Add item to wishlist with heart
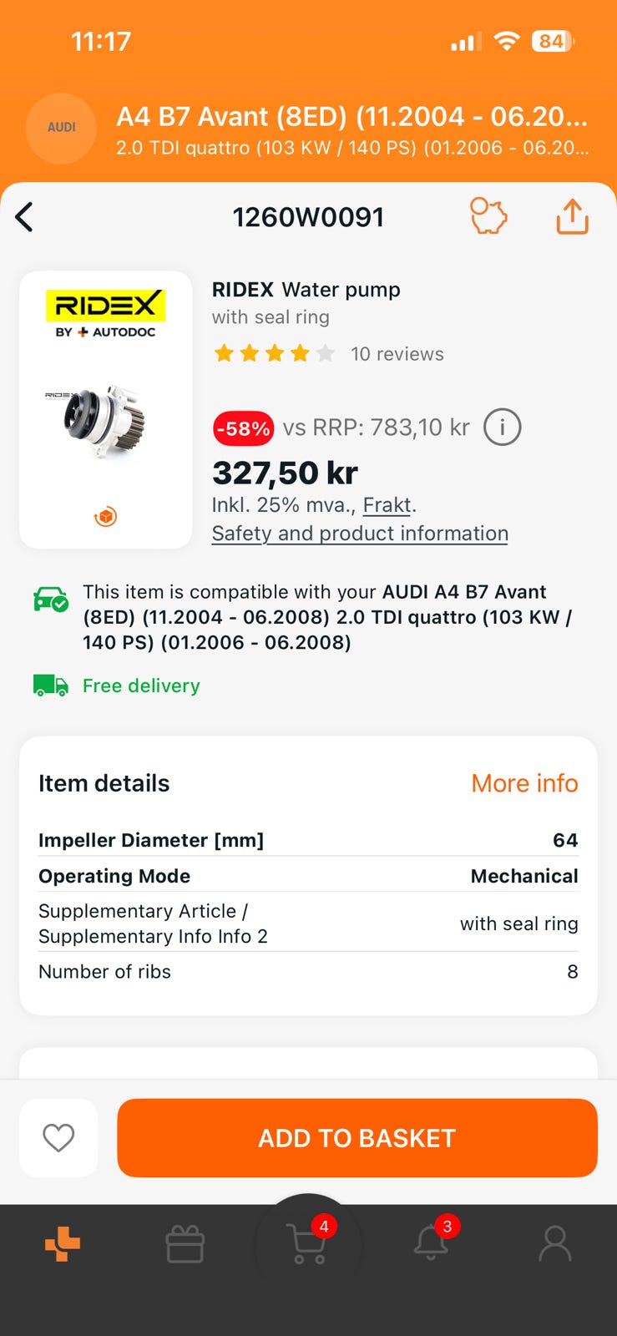This screenshot has width=617, height=1336. (x=58, y=1137)
